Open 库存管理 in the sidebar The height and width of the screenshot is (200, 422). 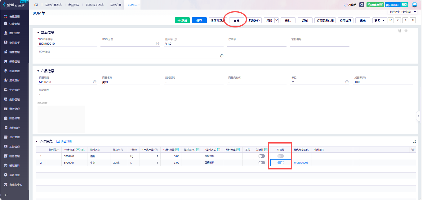click(14, 71)
